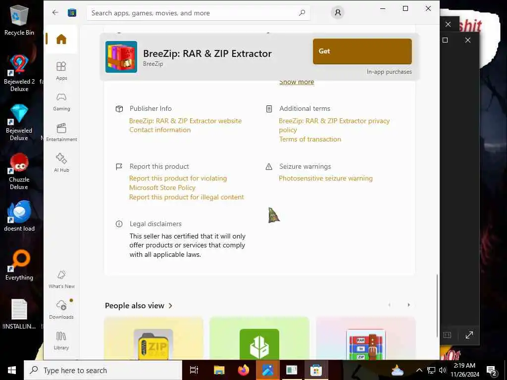Open BreeZip privacy policy link
The width and height of the screenshot is (507, 380).
[x=334, y=125]
